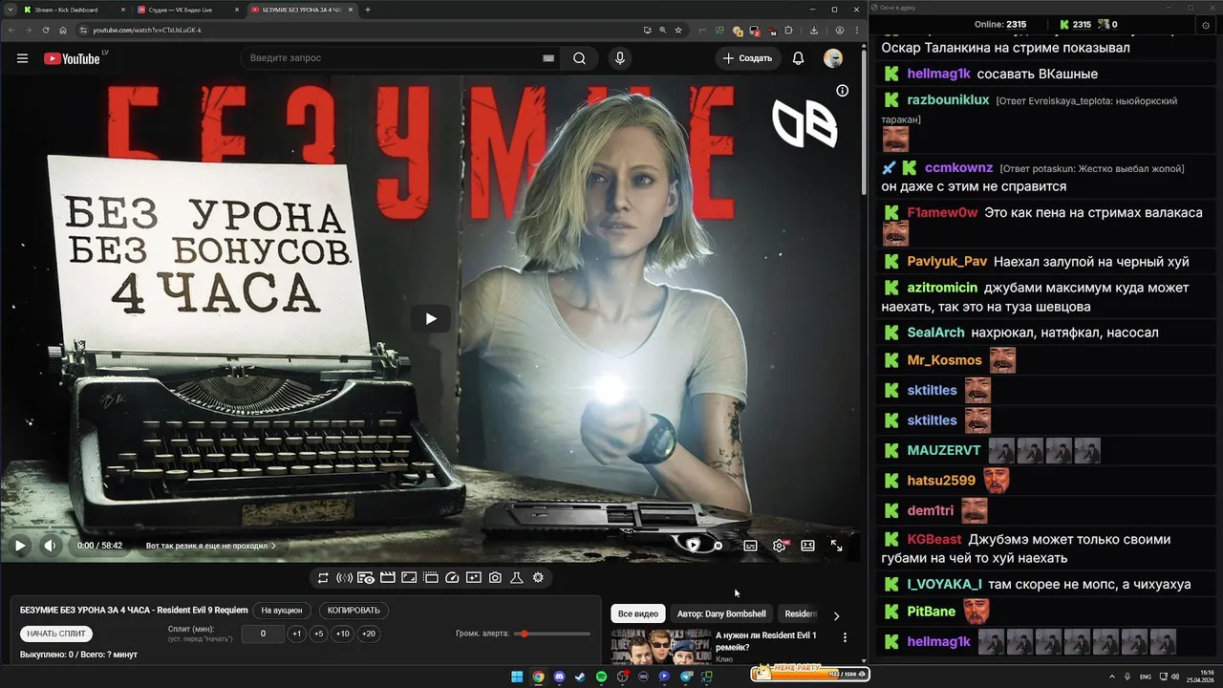This screenshot has width=1223, height=688.
Task: Select the 'Все видео' chip
Action: 638,613
